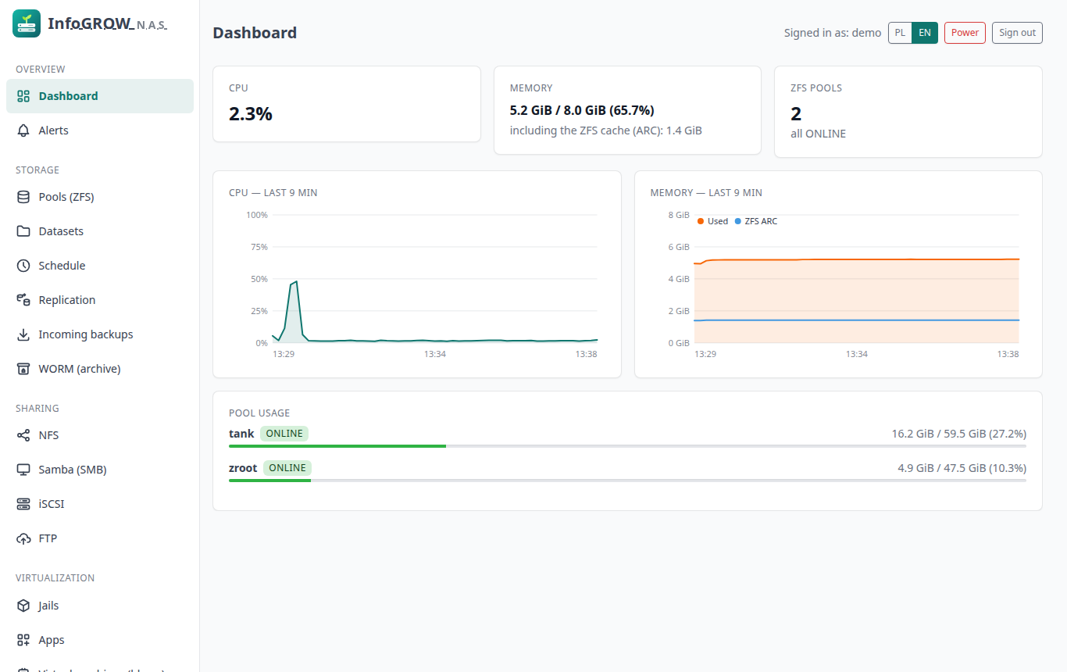Click the InfoGROW NAS logo icon
Viewport: 1067px width, 672px height.
point(27,23)
